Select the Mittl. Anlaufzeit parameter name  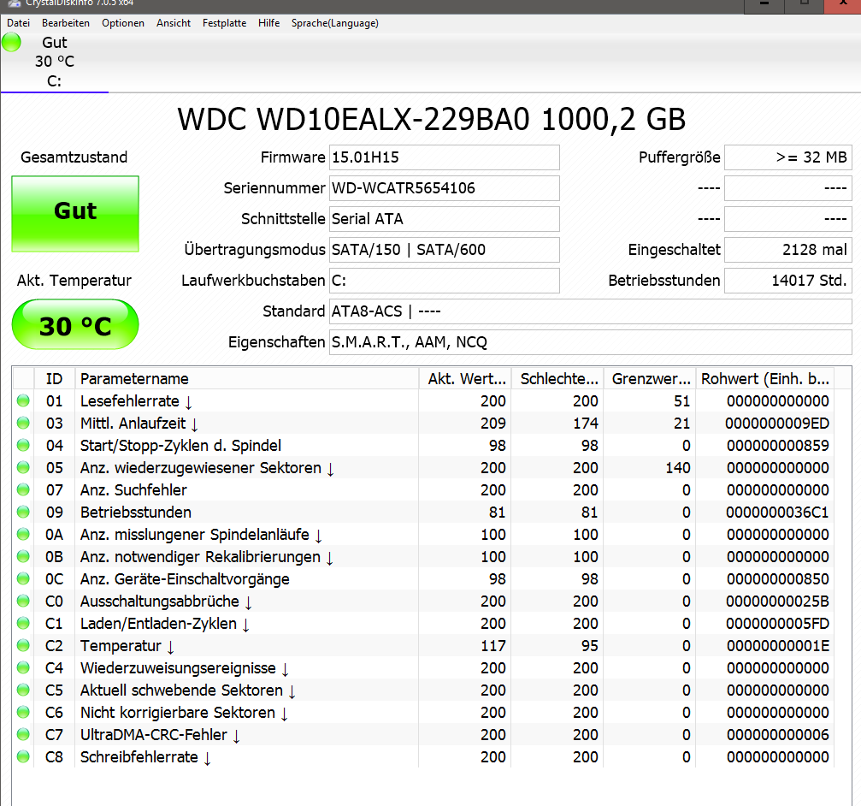click(x=139, y=424)
